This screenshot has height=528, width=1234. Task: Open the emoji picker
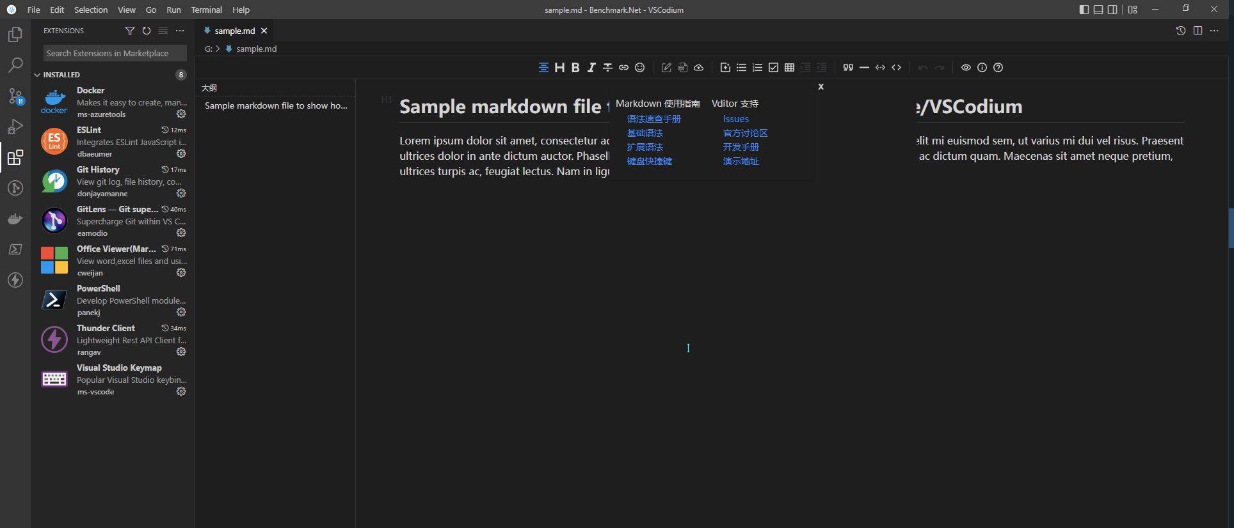(x=639, y=68)
